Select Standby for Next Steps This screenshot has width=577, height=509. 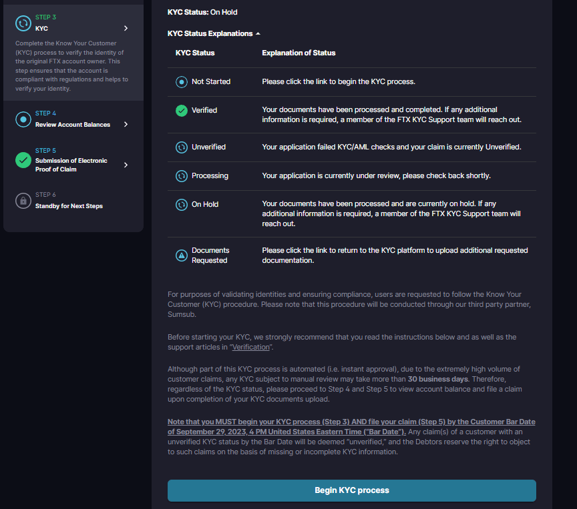pos(69,206)
